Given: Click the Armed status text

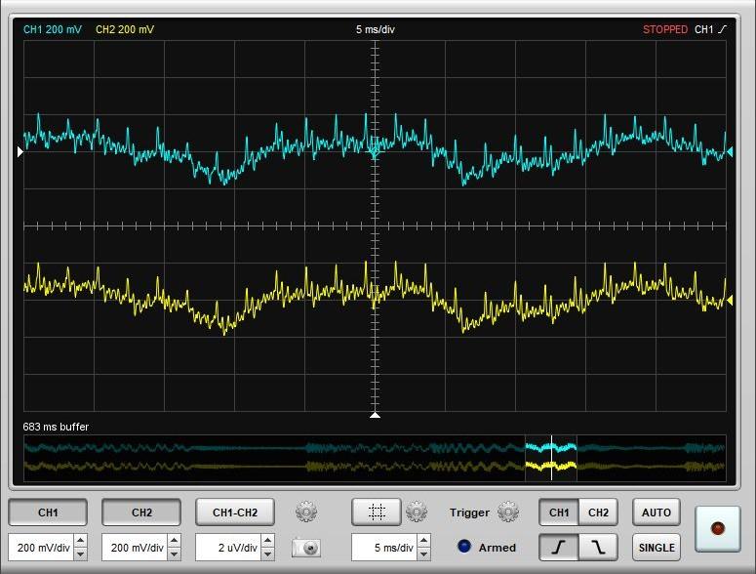Looking at the screenshot, I should [x=497, y=548].
